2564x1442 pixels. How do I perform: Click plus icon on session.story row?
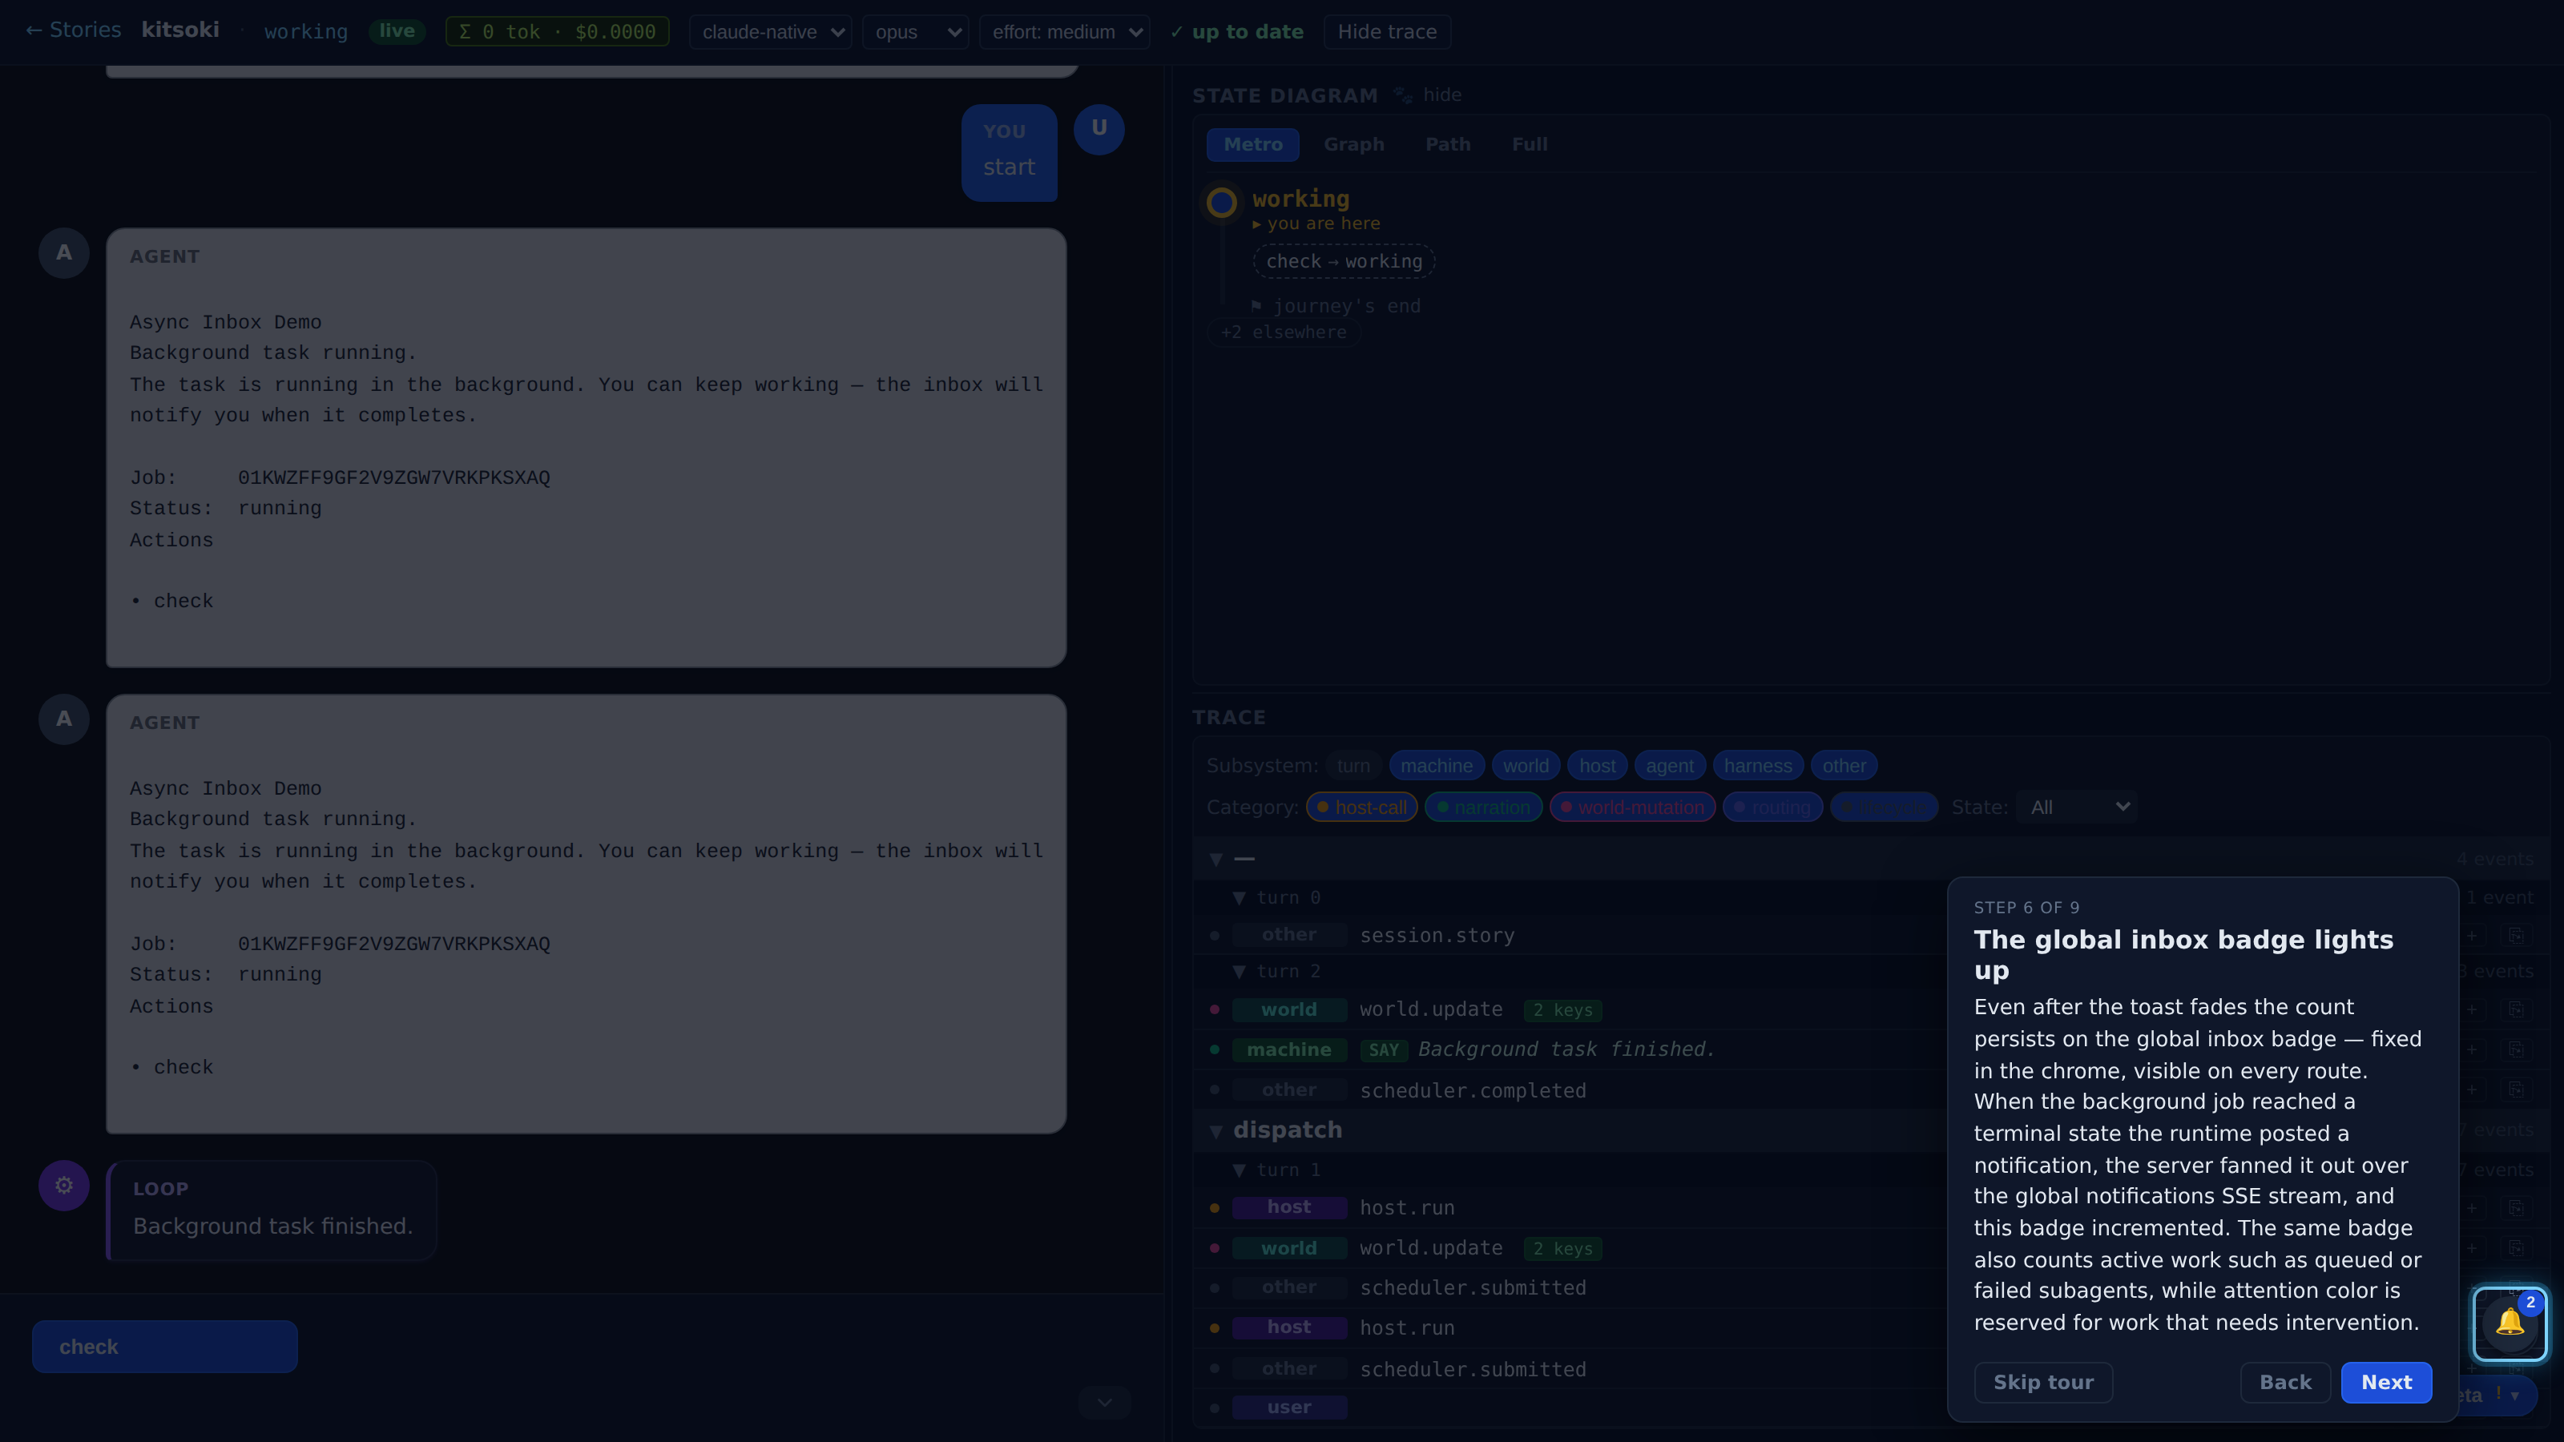[x=2471, y=936]
